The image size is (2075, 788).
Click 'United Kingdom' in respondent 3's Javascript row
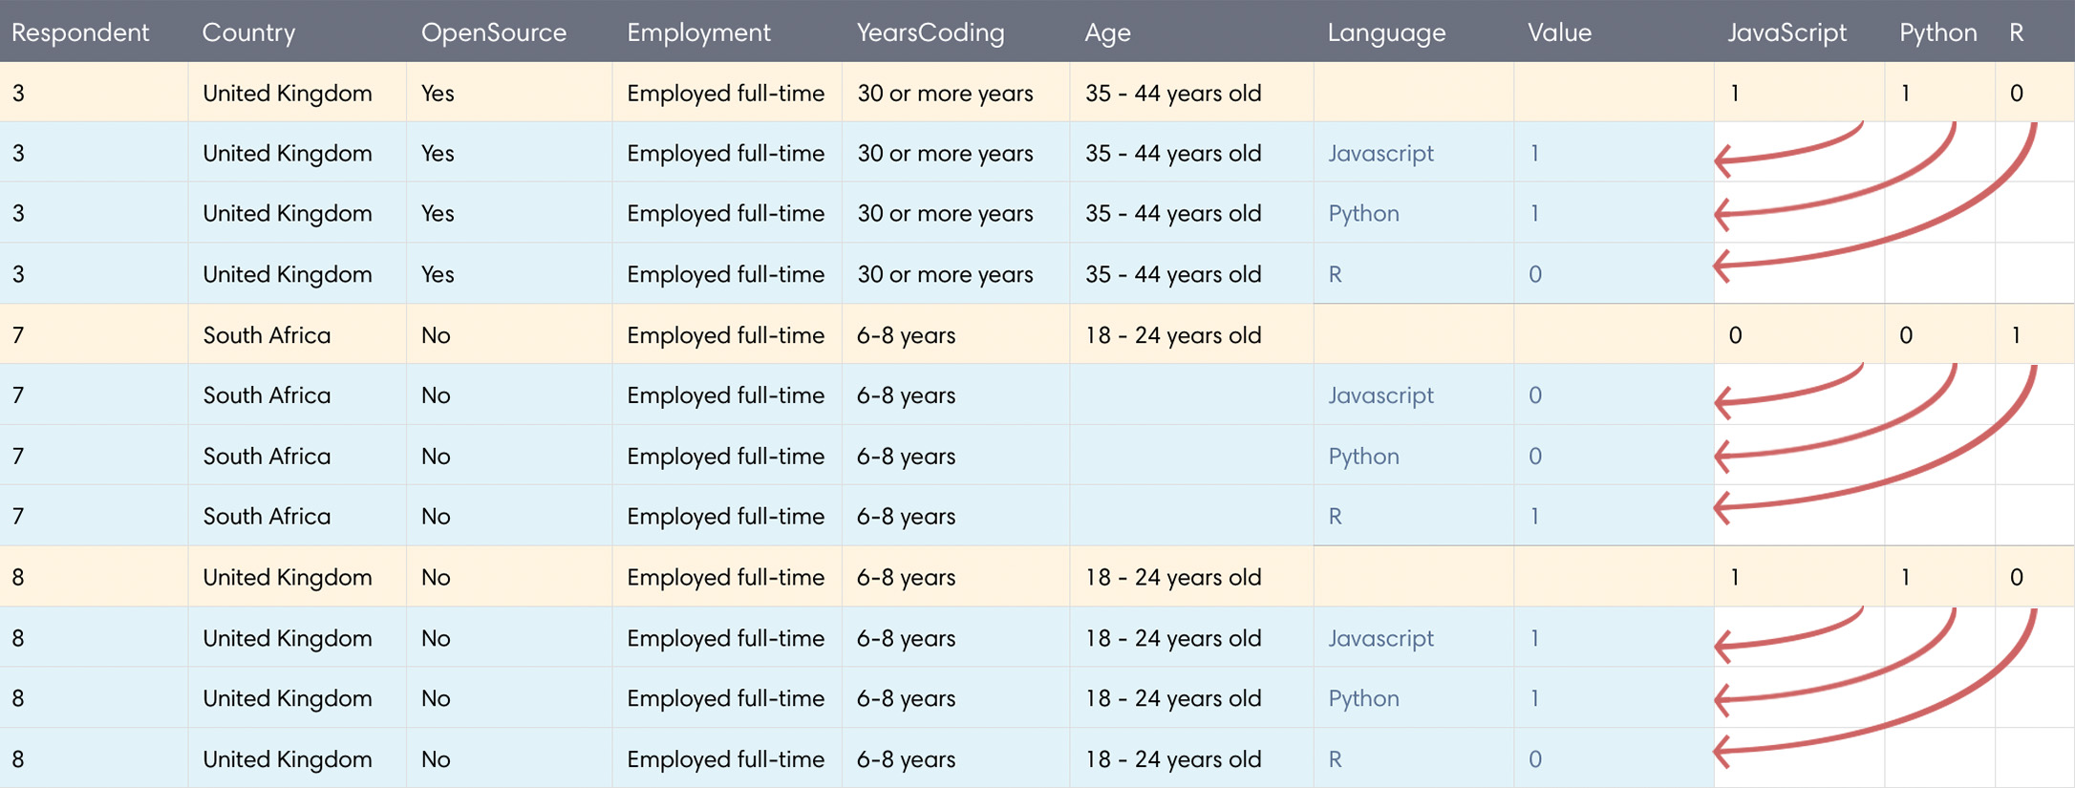[288, 154]
